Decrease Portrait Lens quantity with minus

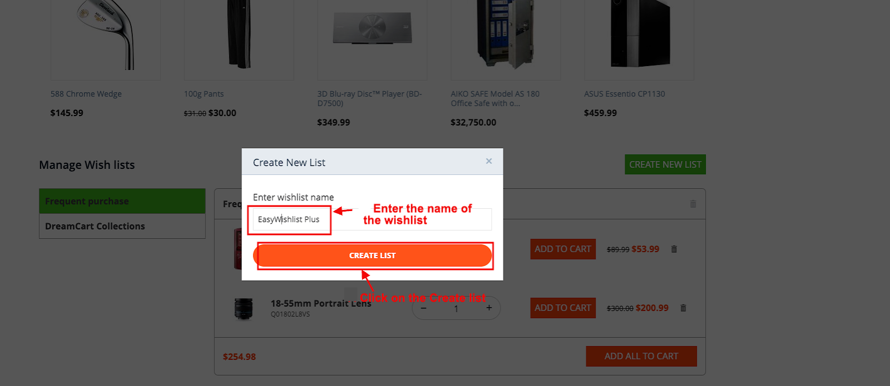[x=423, y=308]
